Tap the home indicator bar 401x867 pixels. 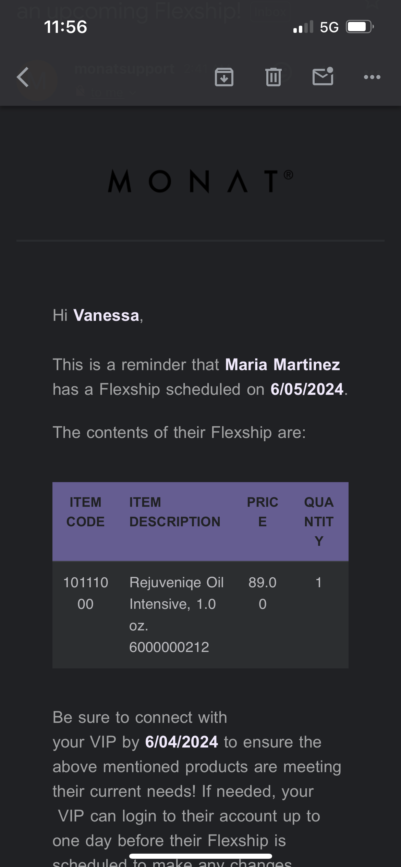coord(200,856)
